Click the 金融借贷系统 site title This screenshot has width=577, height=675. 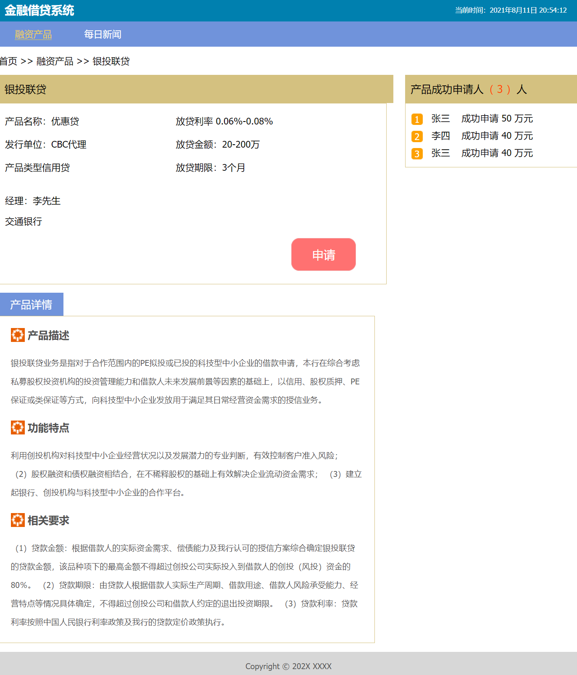coord(40,11)
